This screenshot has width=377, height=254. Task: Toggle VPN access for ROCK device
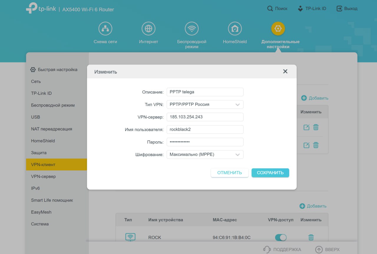[x=280, y=237]
